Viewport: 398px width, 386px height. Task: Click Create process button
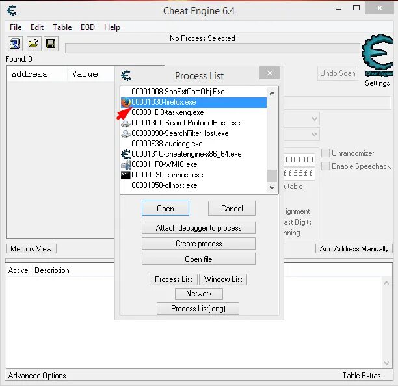(198, 244)
